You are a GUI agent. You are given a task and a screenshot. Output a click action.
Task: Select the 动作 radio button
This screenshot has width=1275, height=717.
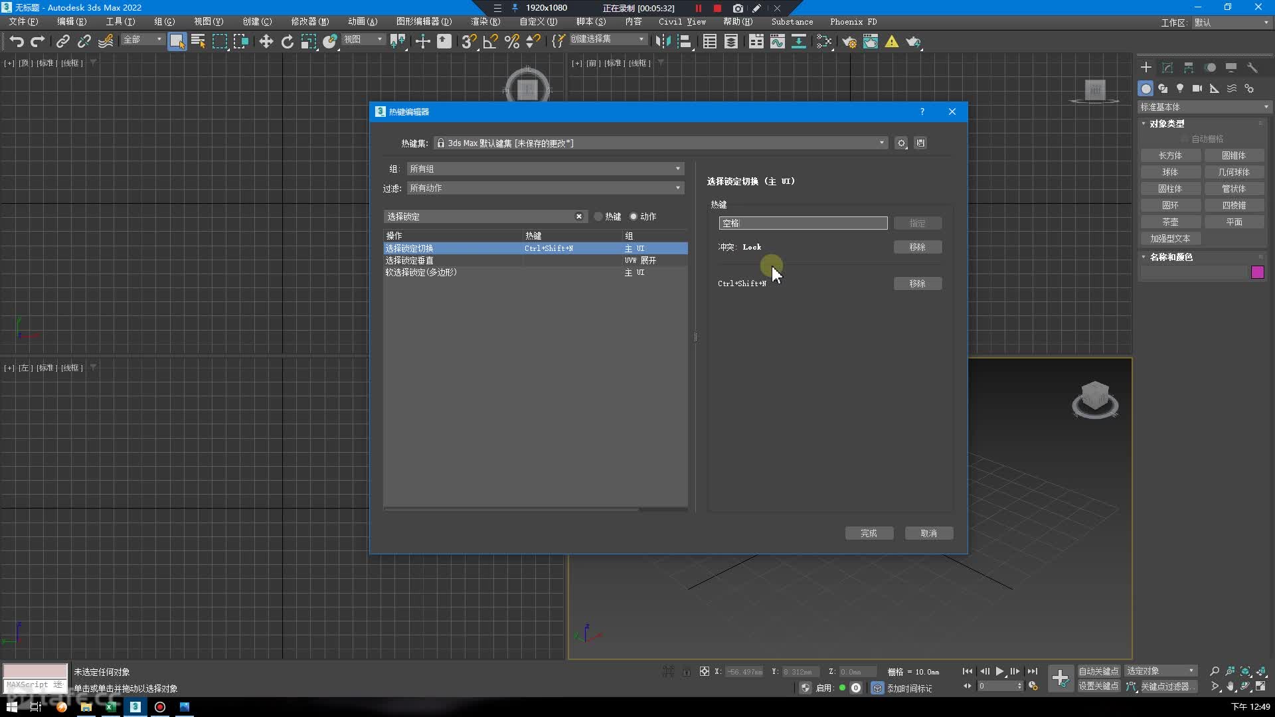point(634,216)
